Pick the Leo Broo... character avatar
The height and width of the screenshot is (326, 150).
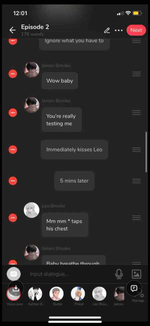click(99, 296)
